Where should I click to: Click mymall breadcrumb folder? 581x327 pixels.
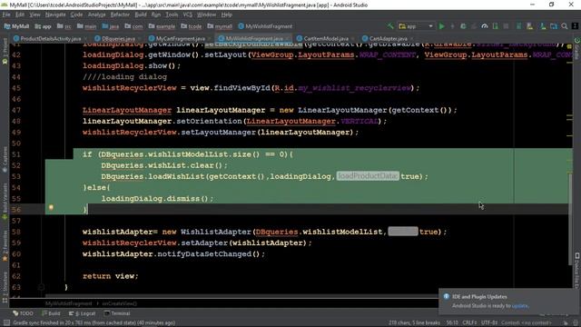(x=220, y=26)
